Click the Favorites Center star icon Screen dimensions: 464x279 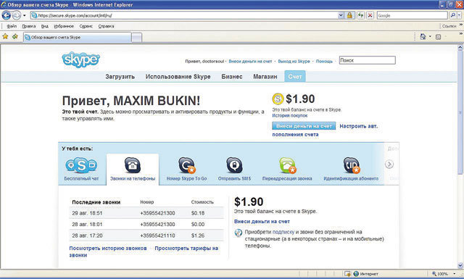pos(5,36)
